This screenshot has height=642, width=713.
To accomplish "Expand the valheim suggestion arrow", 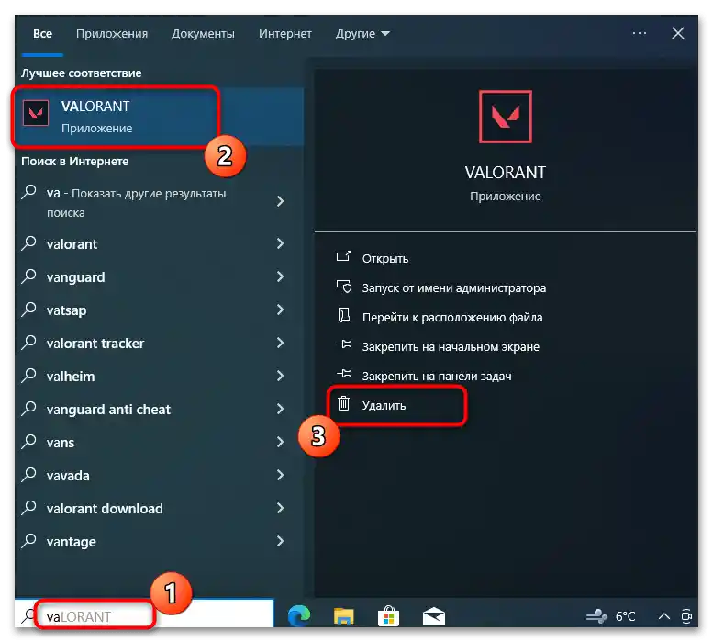I will click(281, 376).
